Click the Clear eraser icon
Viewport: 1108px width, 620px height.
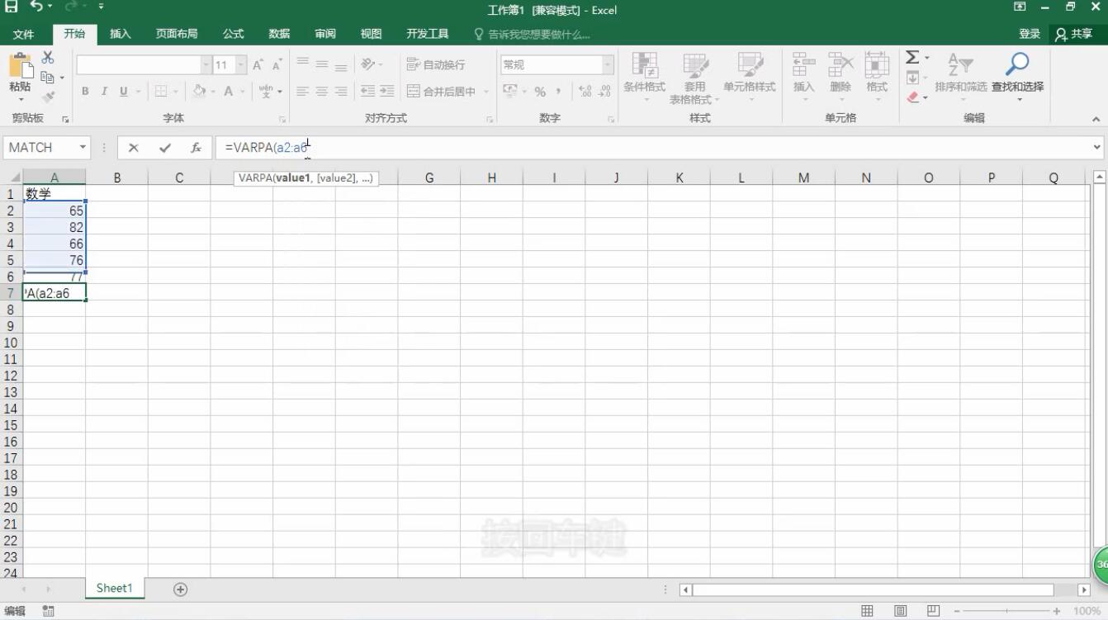(912, 97)
